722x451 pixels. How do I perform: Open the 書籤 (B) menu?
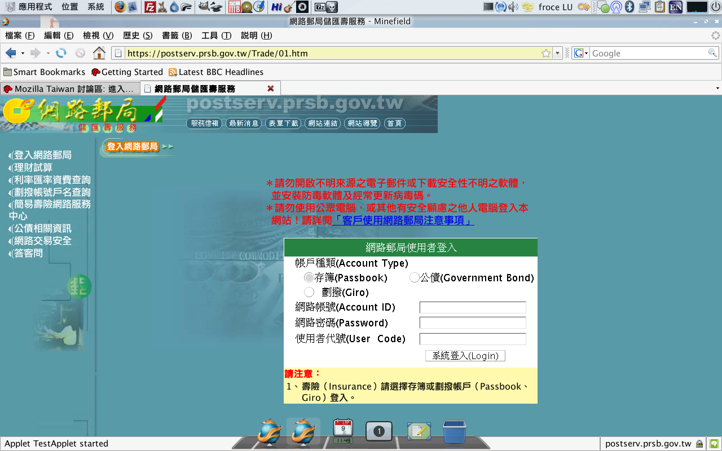click(177, 36)
